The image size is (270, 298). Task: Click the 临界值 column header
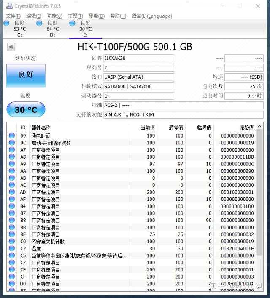click(x=204, y=128)
